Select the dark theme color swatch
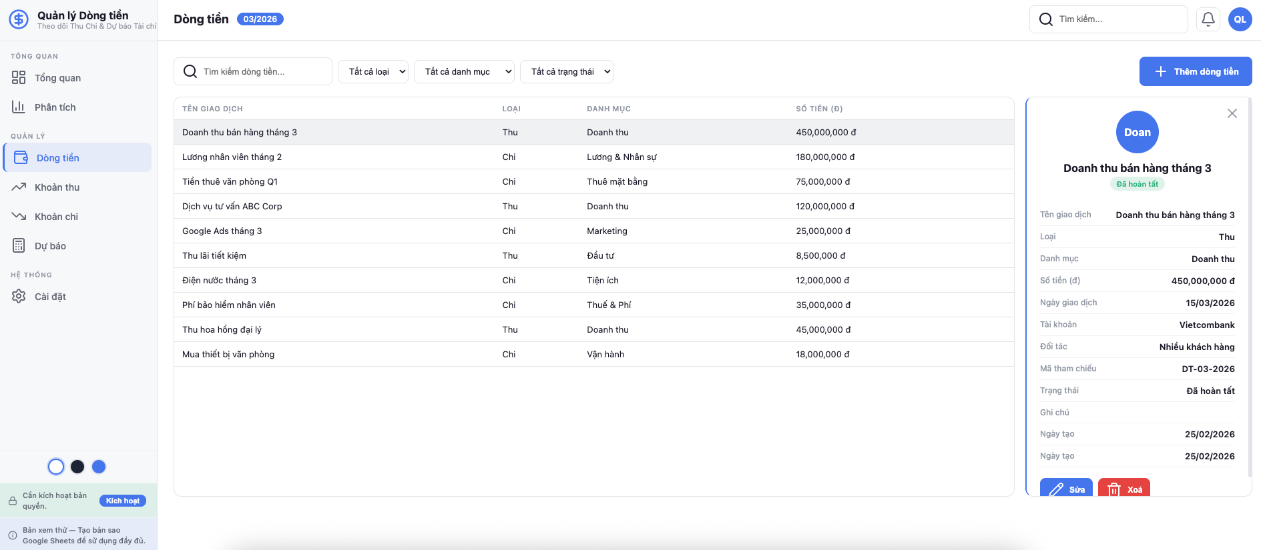This screenshot has height=550, width=1261. tap(77, 467)
